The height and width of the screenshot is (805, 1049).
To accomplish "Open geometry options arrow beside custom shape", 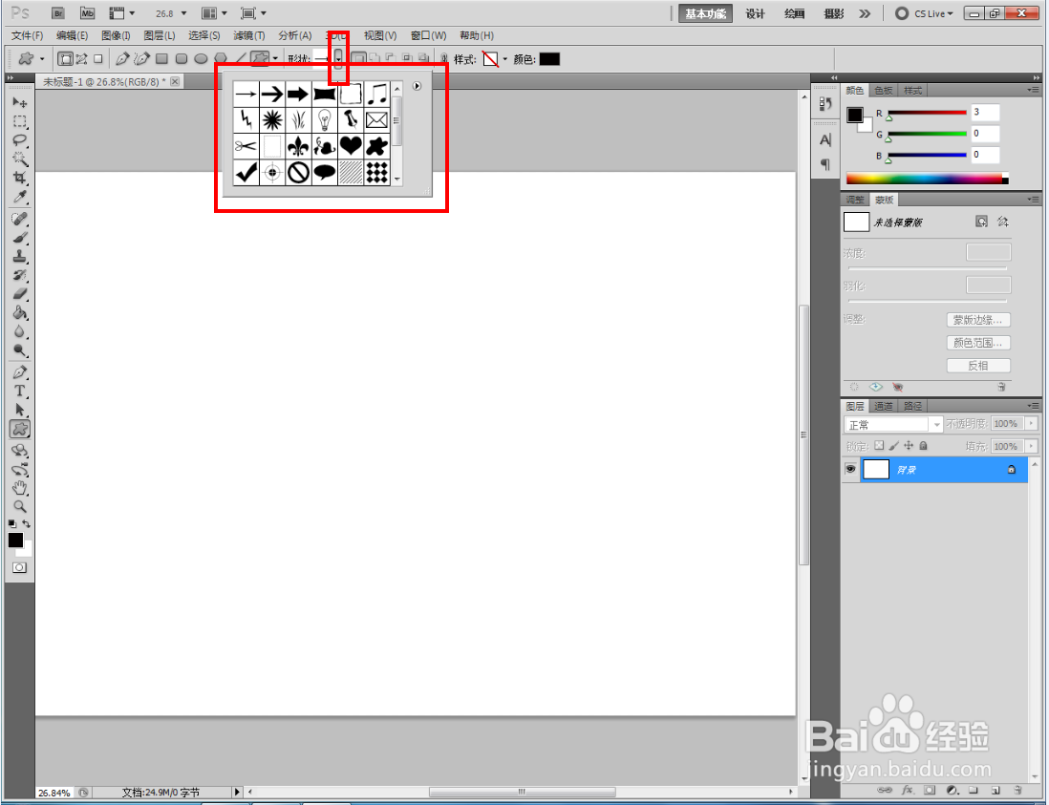I will 275,59.
